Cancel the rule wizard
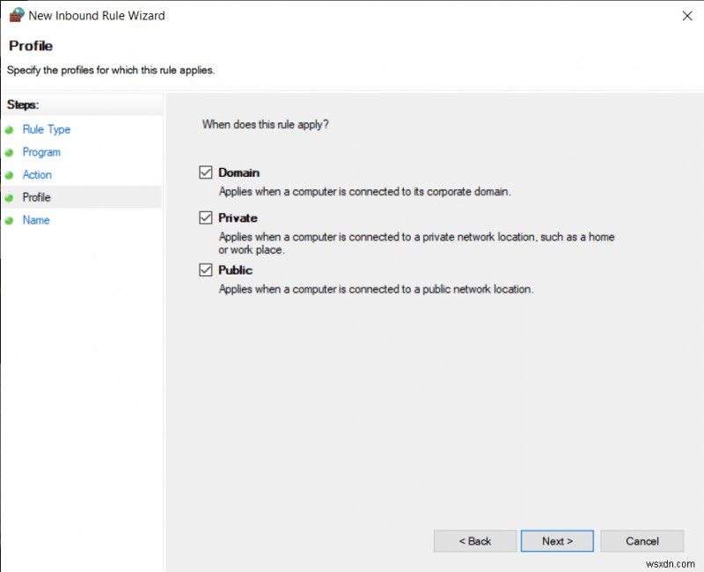The image size is (704, 572). coord(642,541)
